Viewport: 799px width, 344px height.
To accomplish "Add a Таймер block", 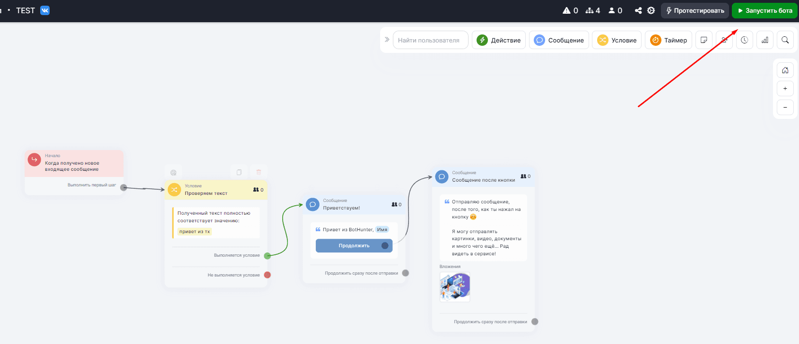I will [669, 40].
